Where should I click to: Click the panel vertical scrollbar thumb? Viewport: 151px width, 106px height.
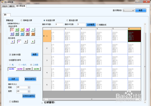pos(145,66)
